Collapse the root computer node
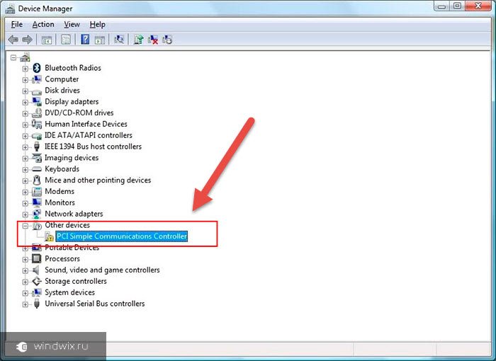This screenshot has width=496, height=361. tap(13, 57)
